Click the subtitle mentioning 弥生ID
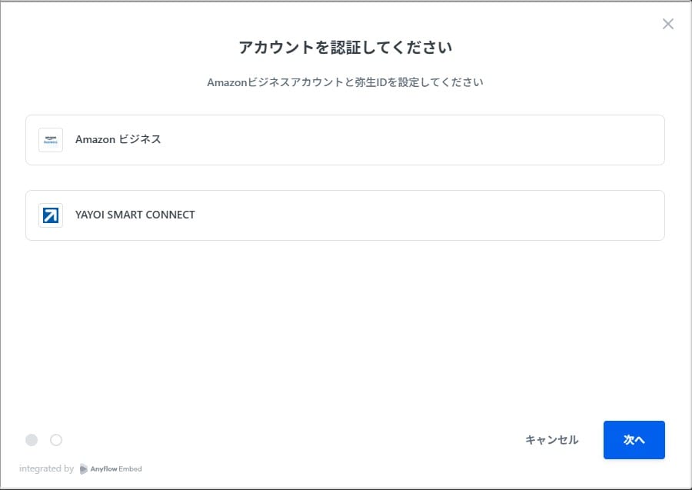The height and width of the screenshot is (490, 692). point(345,82)
